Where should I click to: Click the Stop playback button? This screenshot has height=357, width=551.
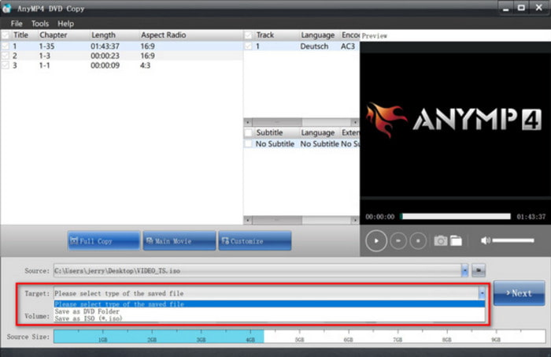point(418,241)
